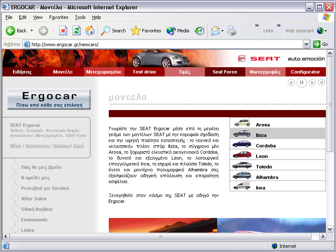The image size is (336, 252).
Task: Click the Web assistant globe icon
Action: click(x=320, y=31)
